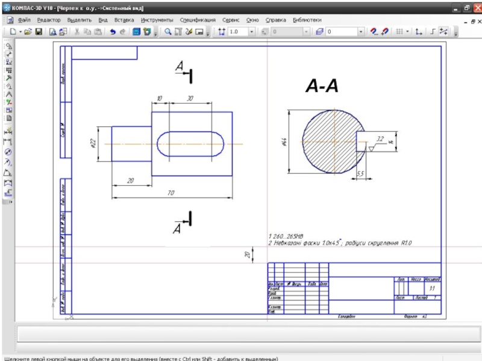
Task: Select the diameter dimension tool
Action: click(x=8, y=152)
